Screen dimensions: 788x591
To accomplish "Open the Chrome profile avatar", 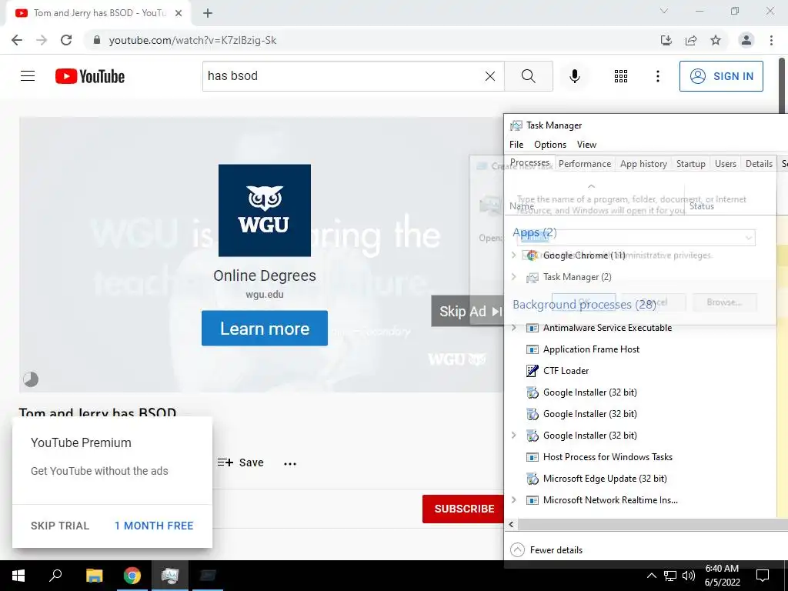I will [x=746, y=40].
